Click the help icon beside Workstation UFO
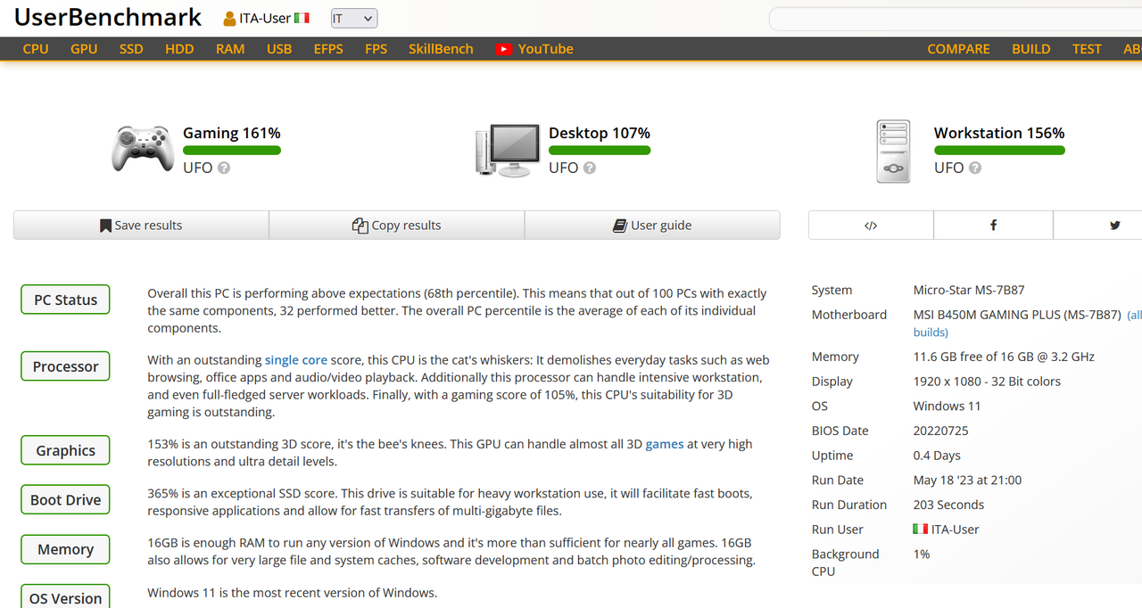This screenshot has width=1142, height=608. click(975, 168)
